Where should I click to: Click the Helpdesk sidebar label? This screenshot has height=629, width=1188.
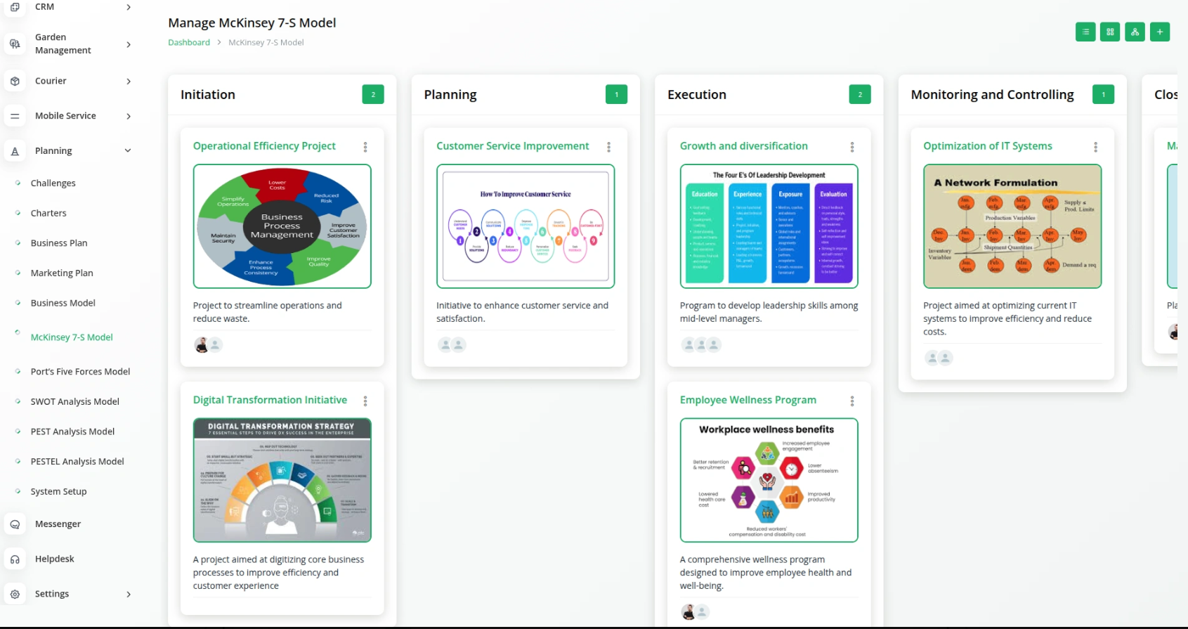(x=55, y=559)
